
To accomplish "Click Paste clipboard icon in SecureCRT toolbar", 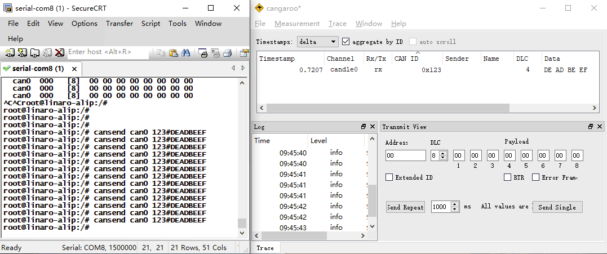I will [x=173, y=52].
